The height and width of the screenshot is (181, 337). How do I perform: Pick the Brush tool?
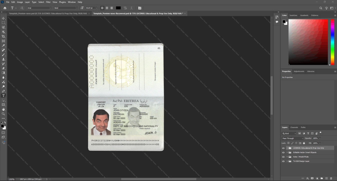(x=3, y=55)
